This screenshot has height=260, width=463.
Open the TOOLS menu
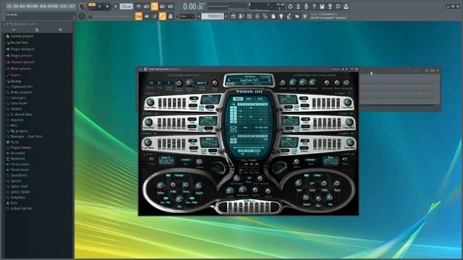coord(64,6)
